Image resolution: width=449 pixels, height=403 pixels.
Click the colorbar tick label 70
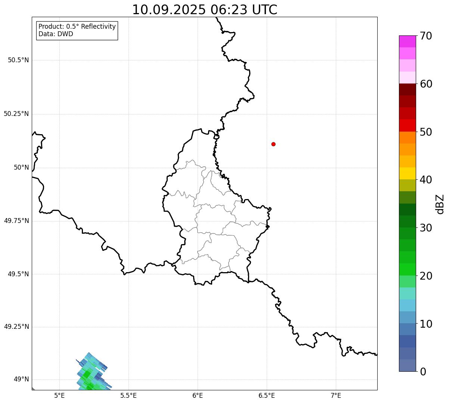click(x=426, y=36)
